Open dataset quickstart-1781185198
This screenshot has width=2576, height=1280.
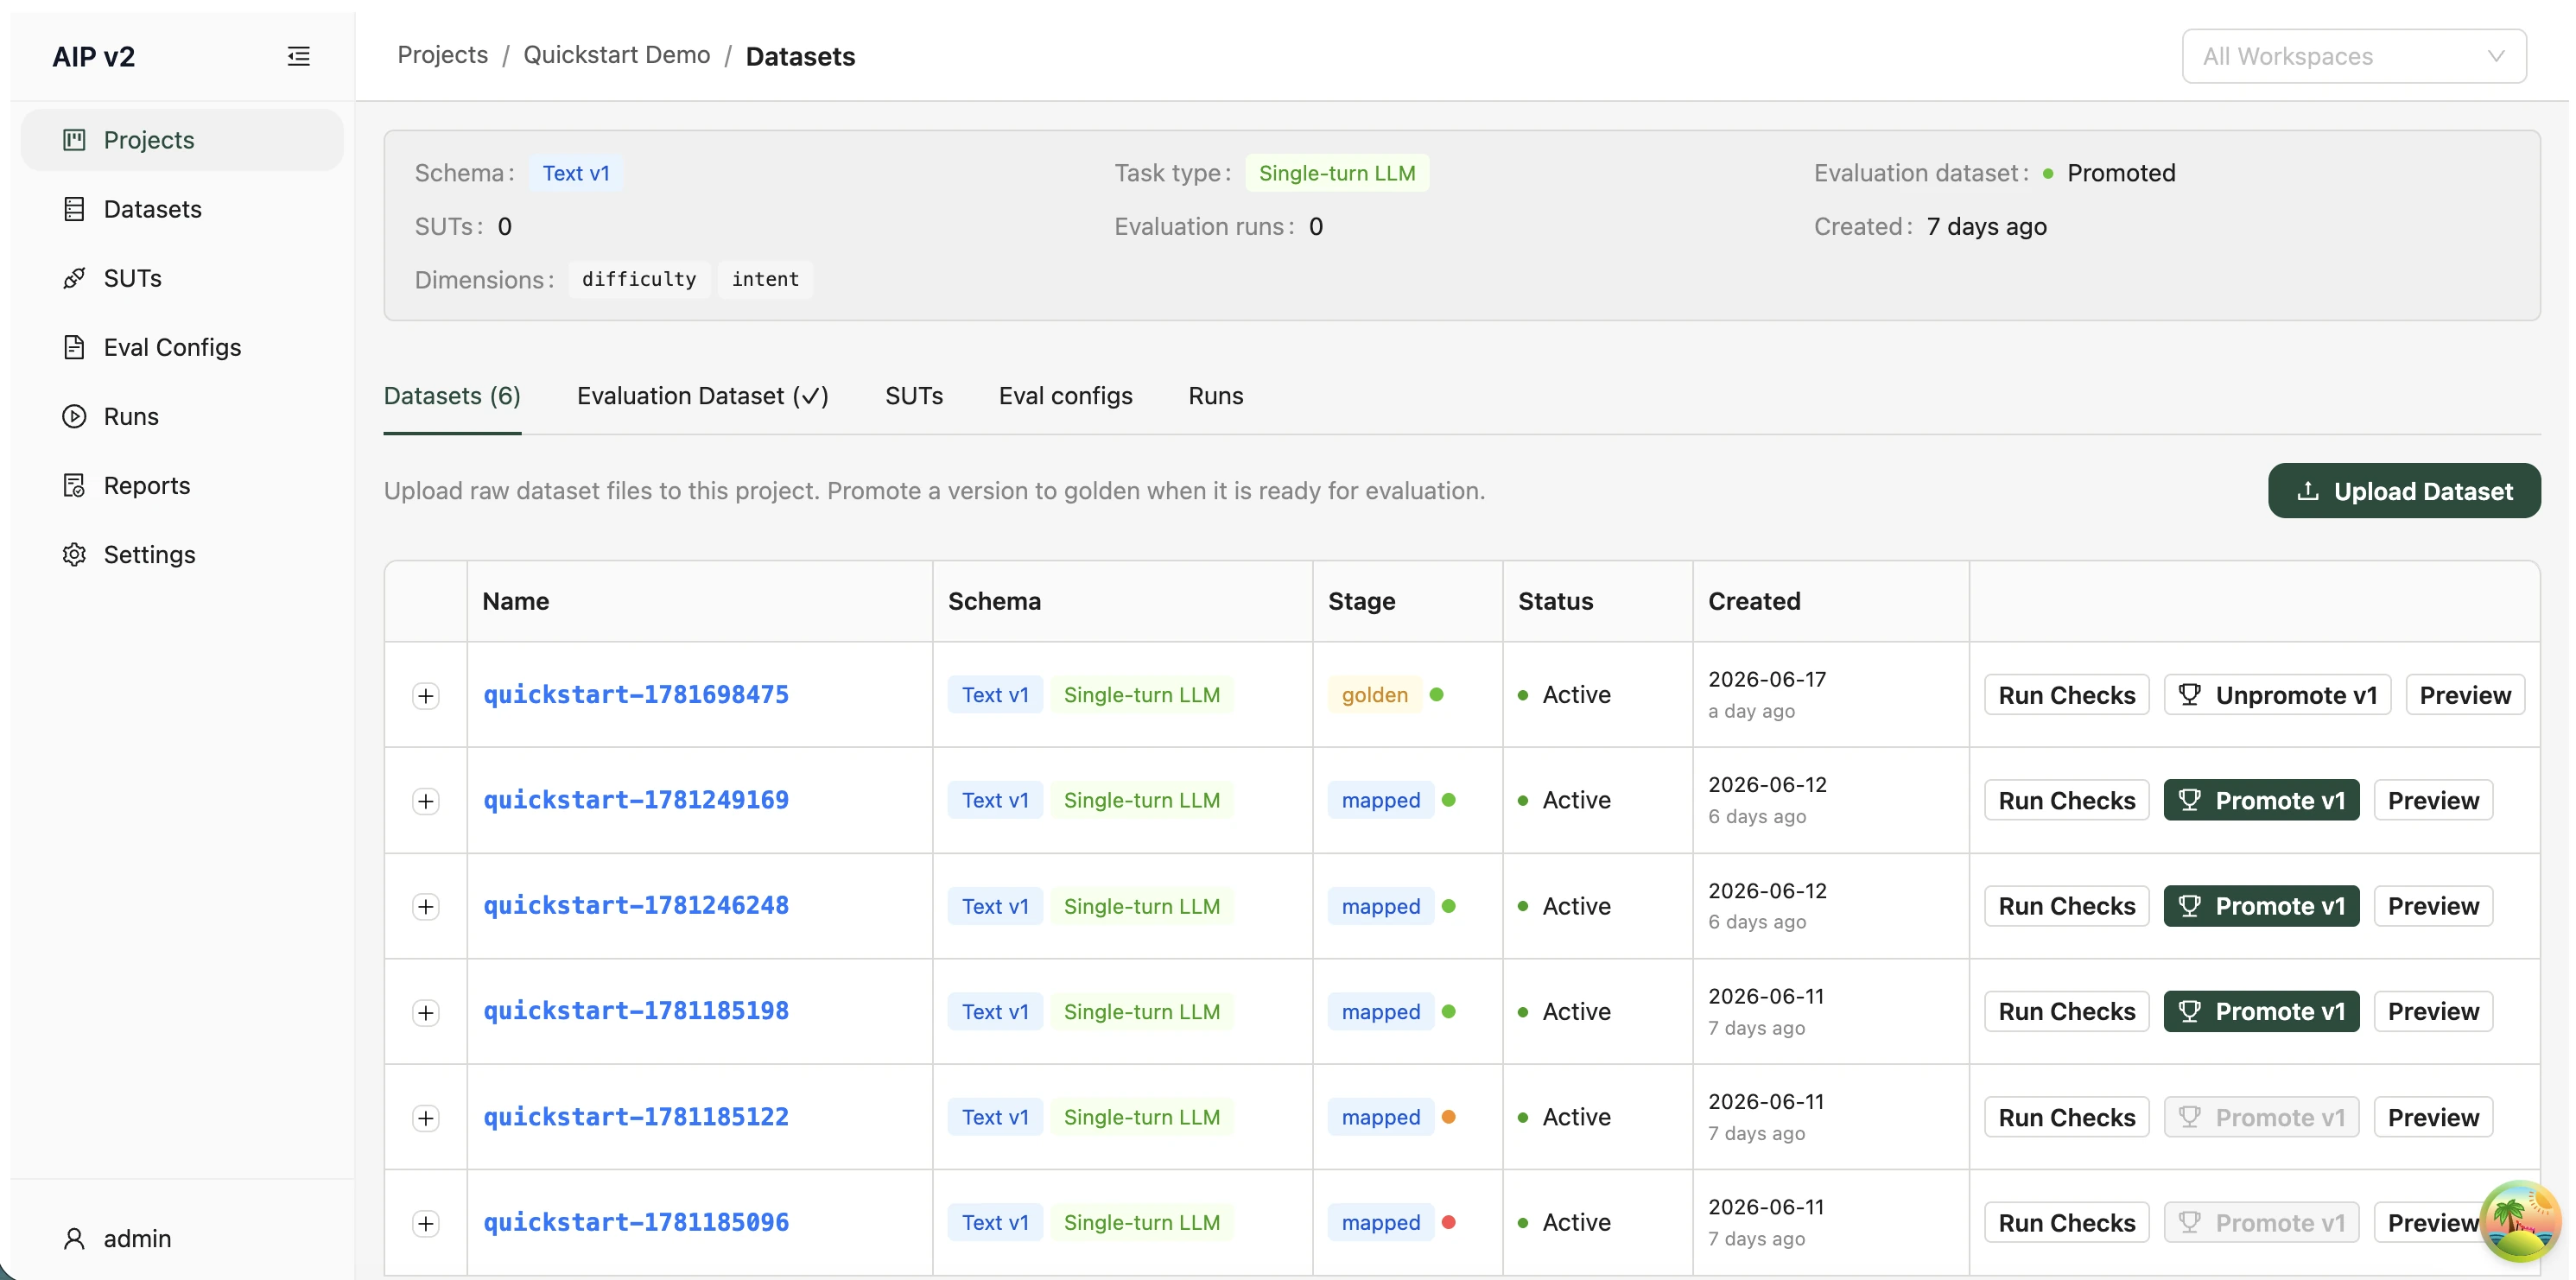[636, 1011]
